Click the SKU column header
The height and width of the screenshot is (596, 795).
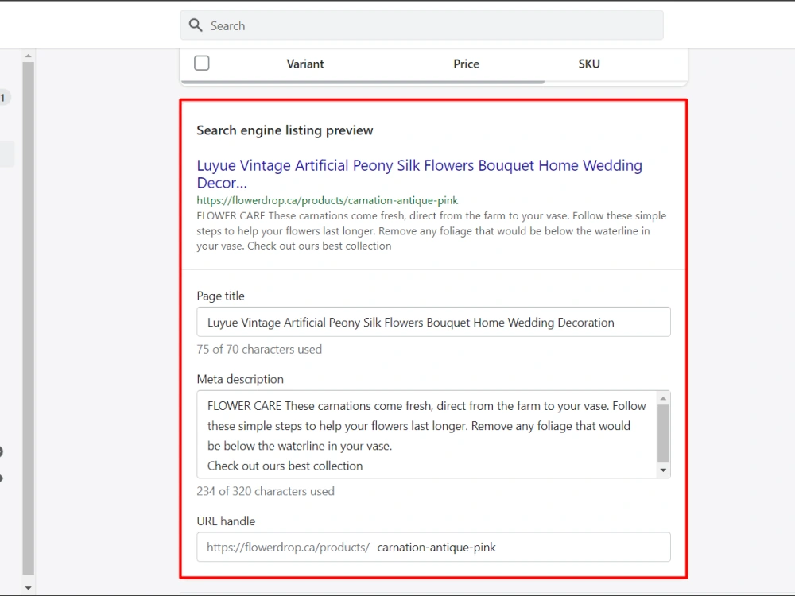[x=588, y=64]
